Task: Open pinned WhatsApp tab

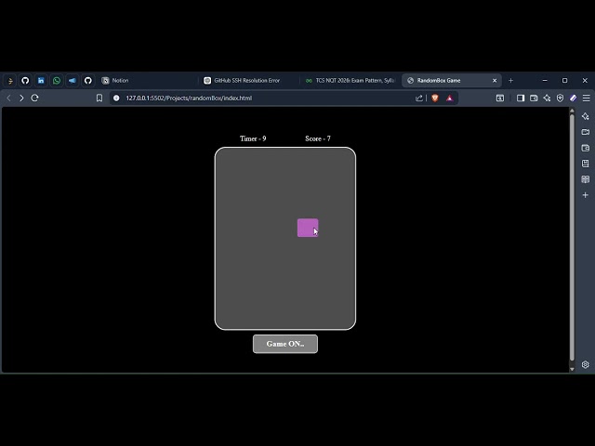Action: [57, 81]
